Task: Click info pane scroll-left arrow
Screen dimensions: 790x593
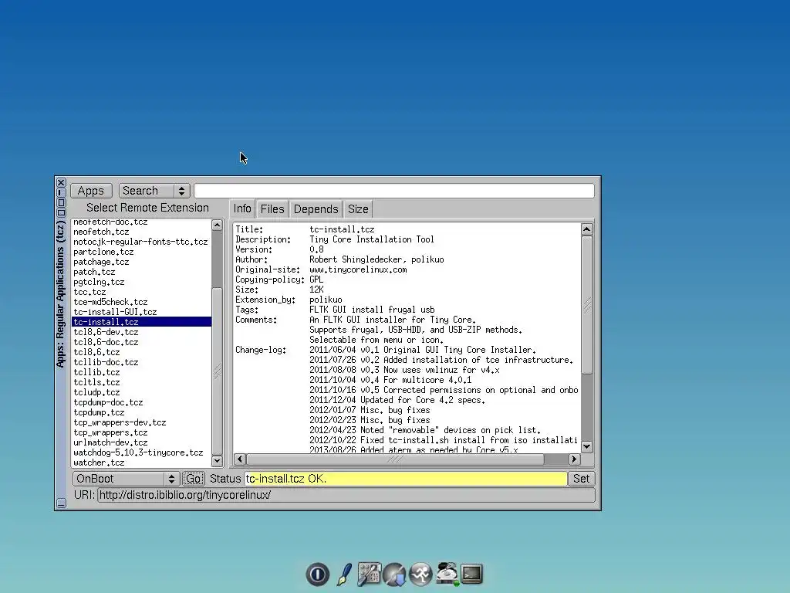Action: 240,459
